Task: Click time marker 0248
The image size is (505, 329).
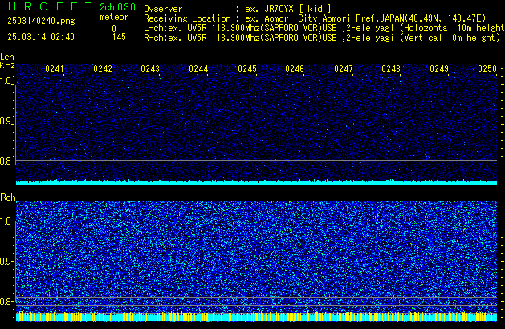Action: click(391, 69)
